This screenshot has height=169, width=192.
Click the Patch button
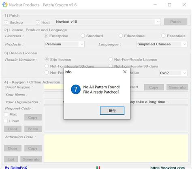[175, 21]
